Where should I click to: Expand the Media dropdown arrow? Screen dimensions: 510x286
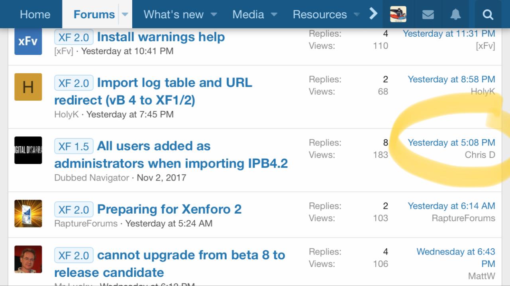click(274, 15)
